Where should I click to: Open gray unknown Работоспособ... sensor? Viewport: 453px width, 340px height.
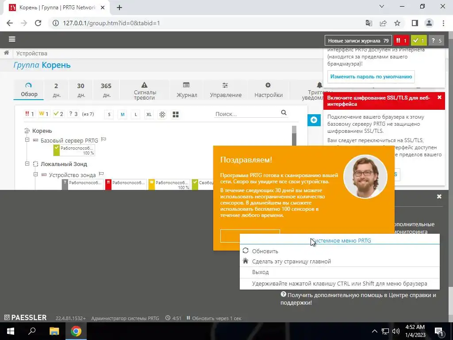82,185
